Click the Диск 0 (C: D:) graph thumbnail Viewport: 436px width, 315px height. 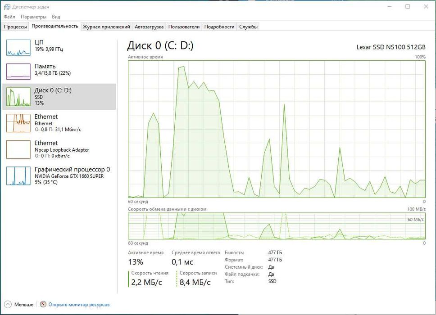pyautogui.click(x=18, y=97)
